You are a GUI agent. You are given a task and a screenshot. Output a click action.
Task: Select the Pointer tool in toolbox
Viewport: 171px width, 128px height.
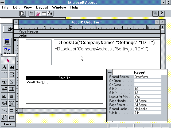tap(8, 60)
